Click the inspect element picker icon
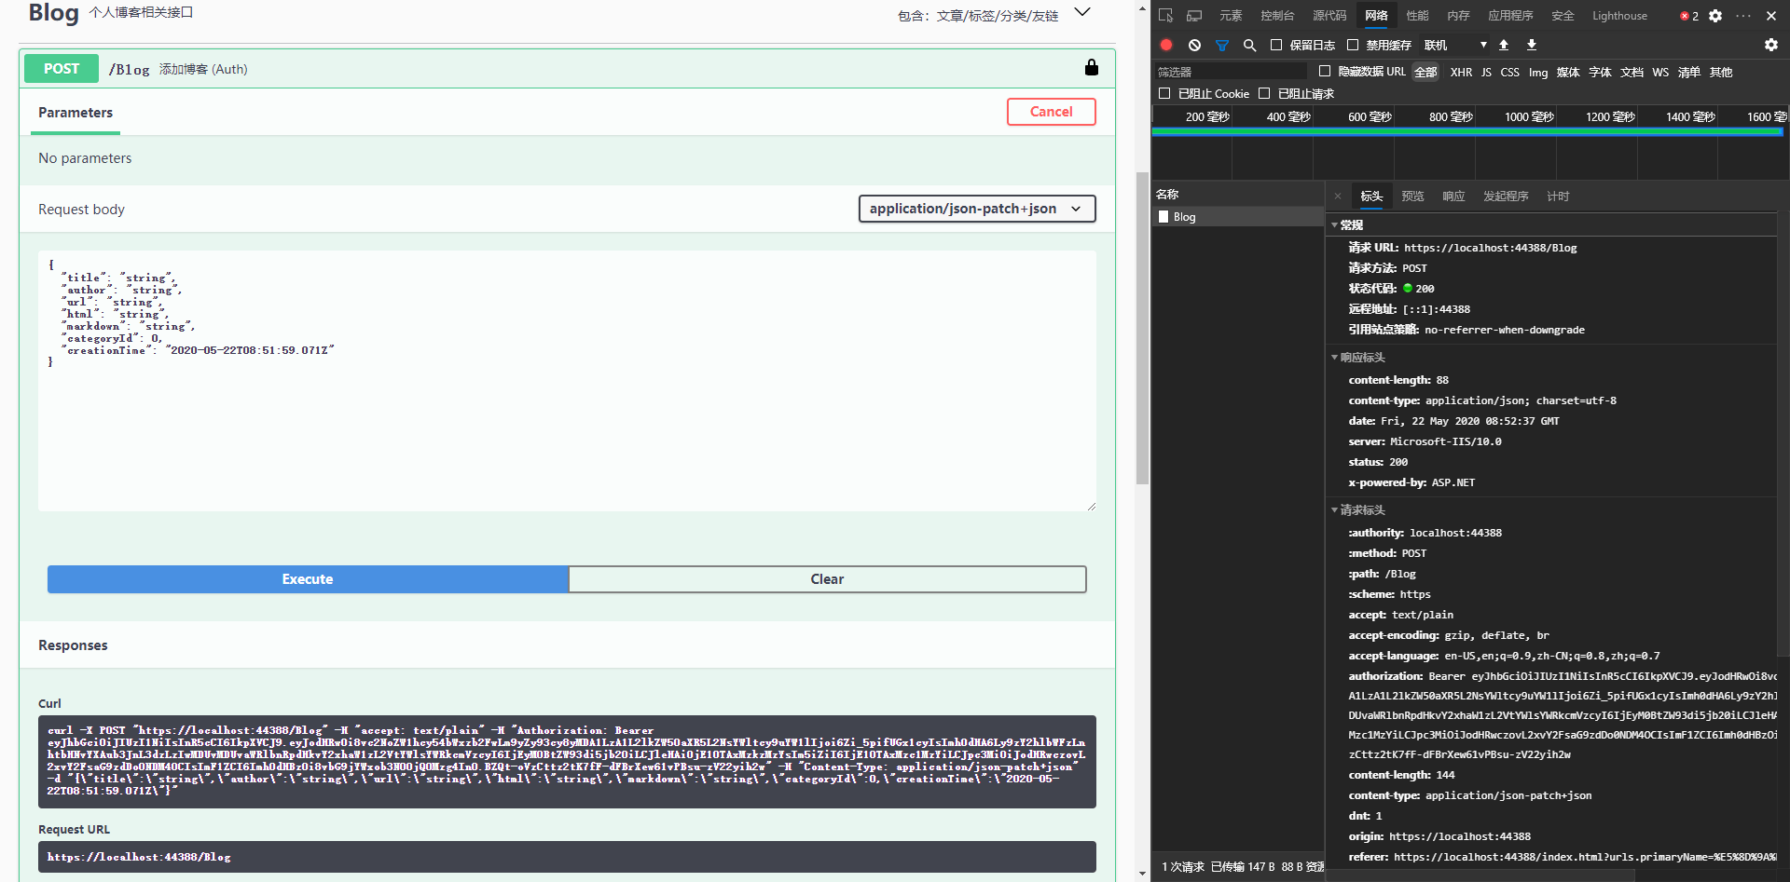Viewport: 1790px width, 882px height. click(x=1166, y=16)
